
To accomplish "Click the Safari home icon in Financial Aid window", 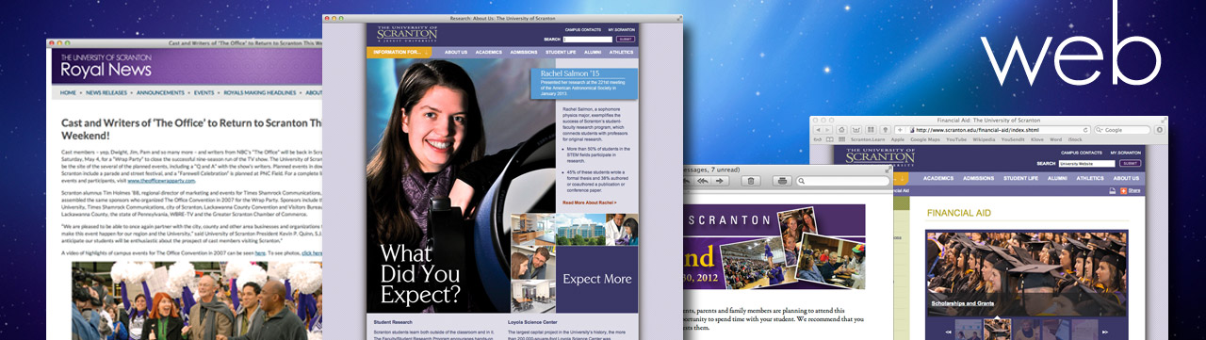I will [841, 130].
